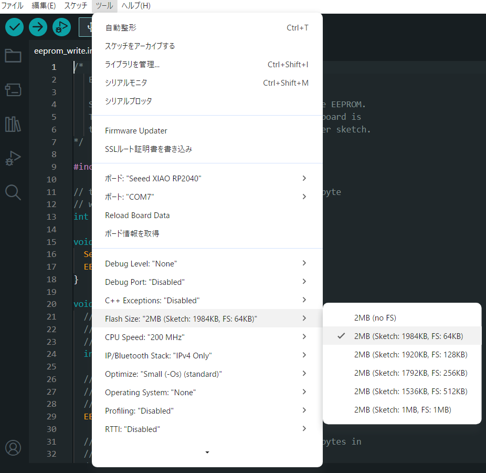Open the Sketchbook folder icon in sidebar
Image resolution: width=486 pixels, height=473 pixels.
13,56
